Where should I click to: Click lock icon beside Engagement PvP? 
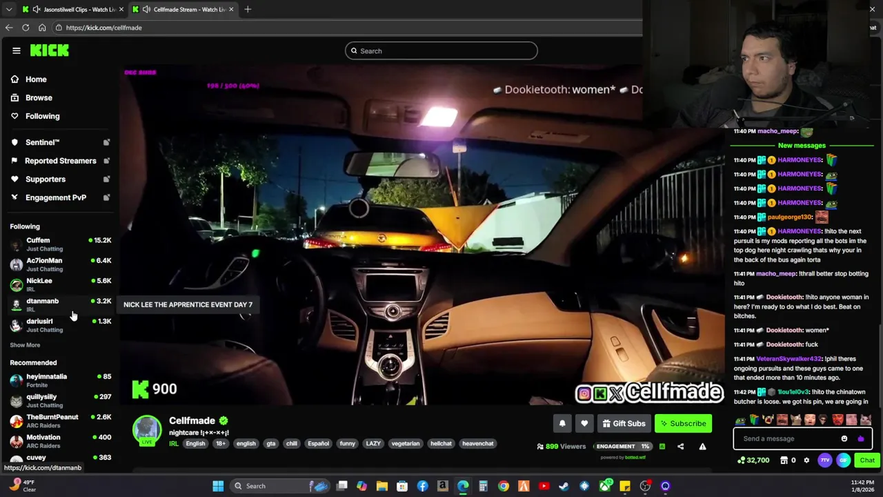[106, 197]
